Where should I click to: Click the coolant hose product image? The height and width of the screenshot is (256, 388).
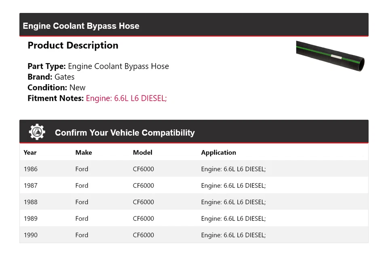pyautogui.click(x=330, y=56)
